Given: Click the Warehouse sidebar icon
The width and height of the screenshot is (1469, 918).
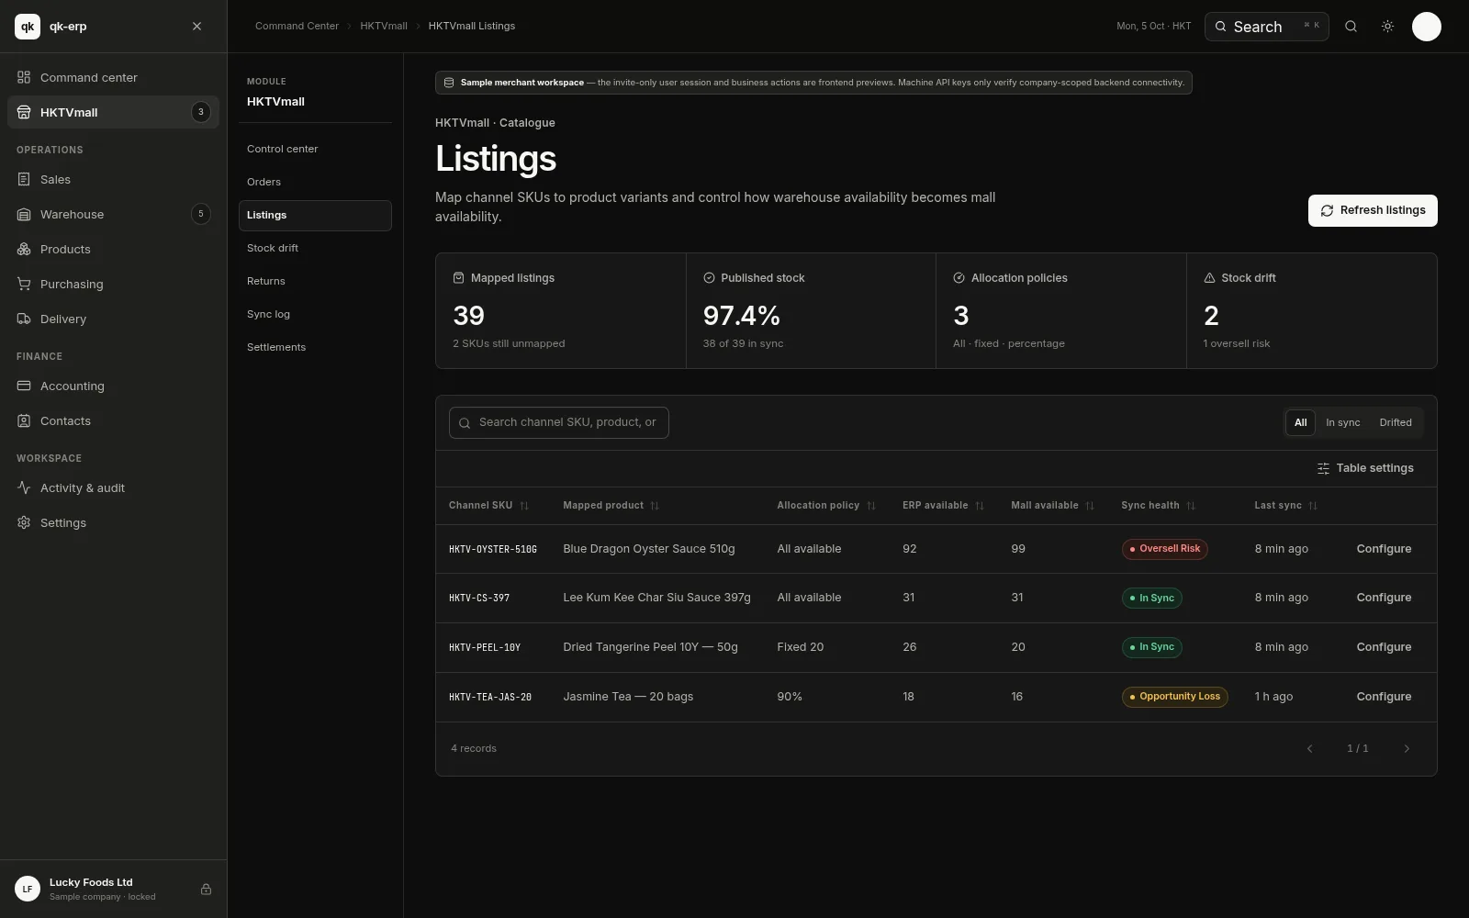Looking at the screenshot, I should click(24, 214).
